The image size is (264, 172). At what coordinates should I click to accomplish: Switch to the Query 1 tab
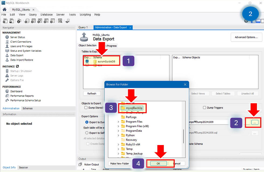(x=83, y=27)
